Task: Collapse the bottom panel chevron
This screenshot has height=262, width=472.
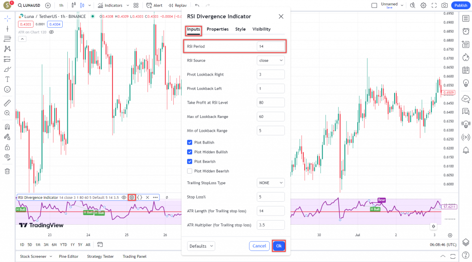Action: click(443, 256)
